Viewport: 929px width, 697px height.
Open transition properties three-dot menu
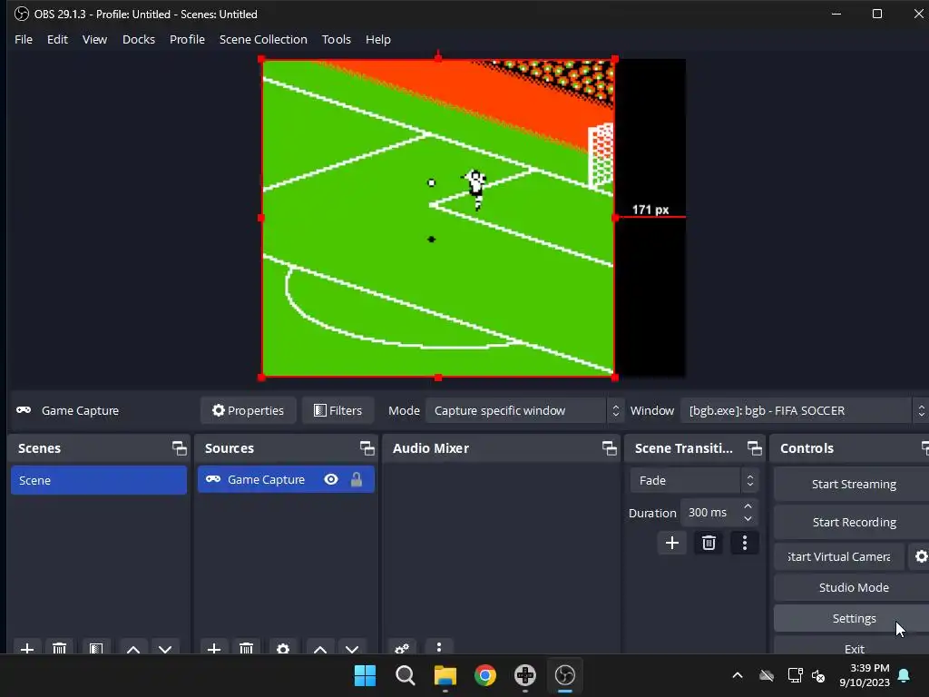point(745,543)
